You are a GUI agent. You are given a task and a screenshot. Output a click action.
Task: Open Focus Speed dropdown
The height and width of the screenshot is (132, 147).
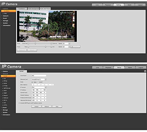(x=69, y=47)
